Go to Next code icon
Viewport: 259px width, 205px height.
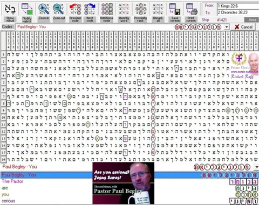[x=90, y=9]
